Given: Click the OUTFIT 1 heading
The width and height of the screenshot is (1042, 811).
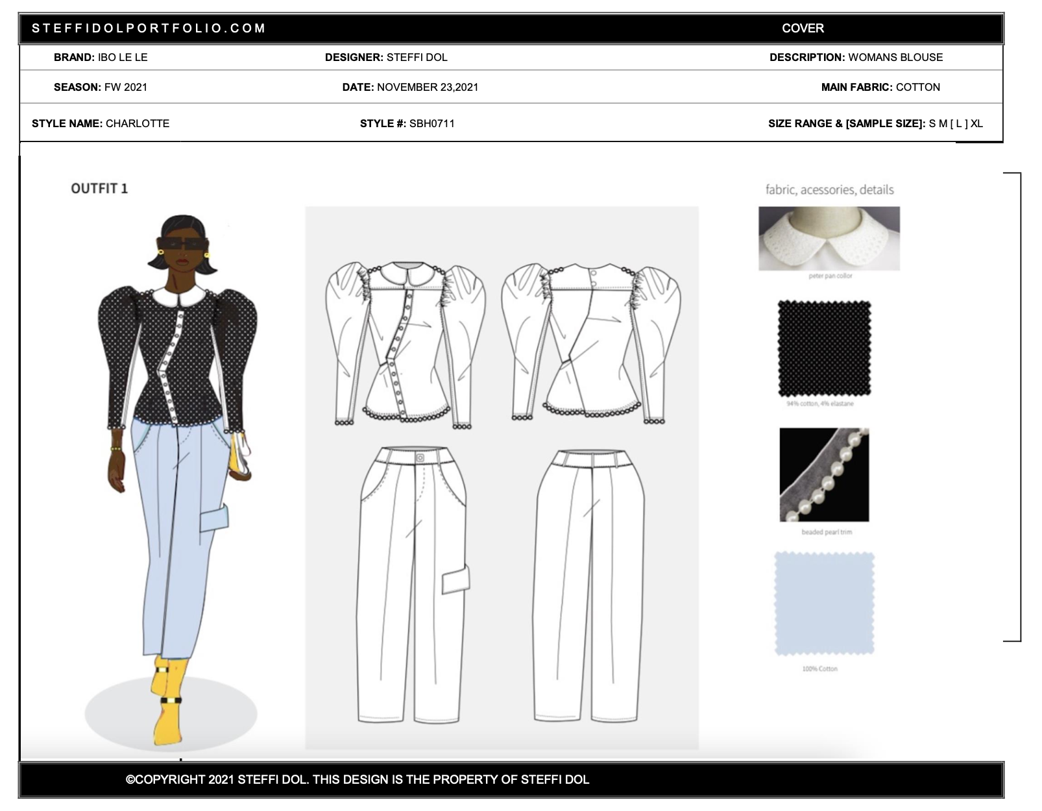Looking at the screenshot, I should 99,188.
